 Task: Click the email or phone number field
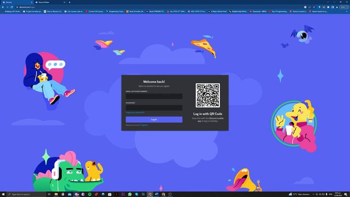[154, 96]
